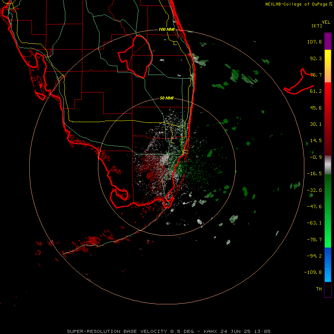Click the dark red velocity blob southwest of radar
Image resolution: width=334 pixels, height=334 pixels.
[x=151, y=176]
